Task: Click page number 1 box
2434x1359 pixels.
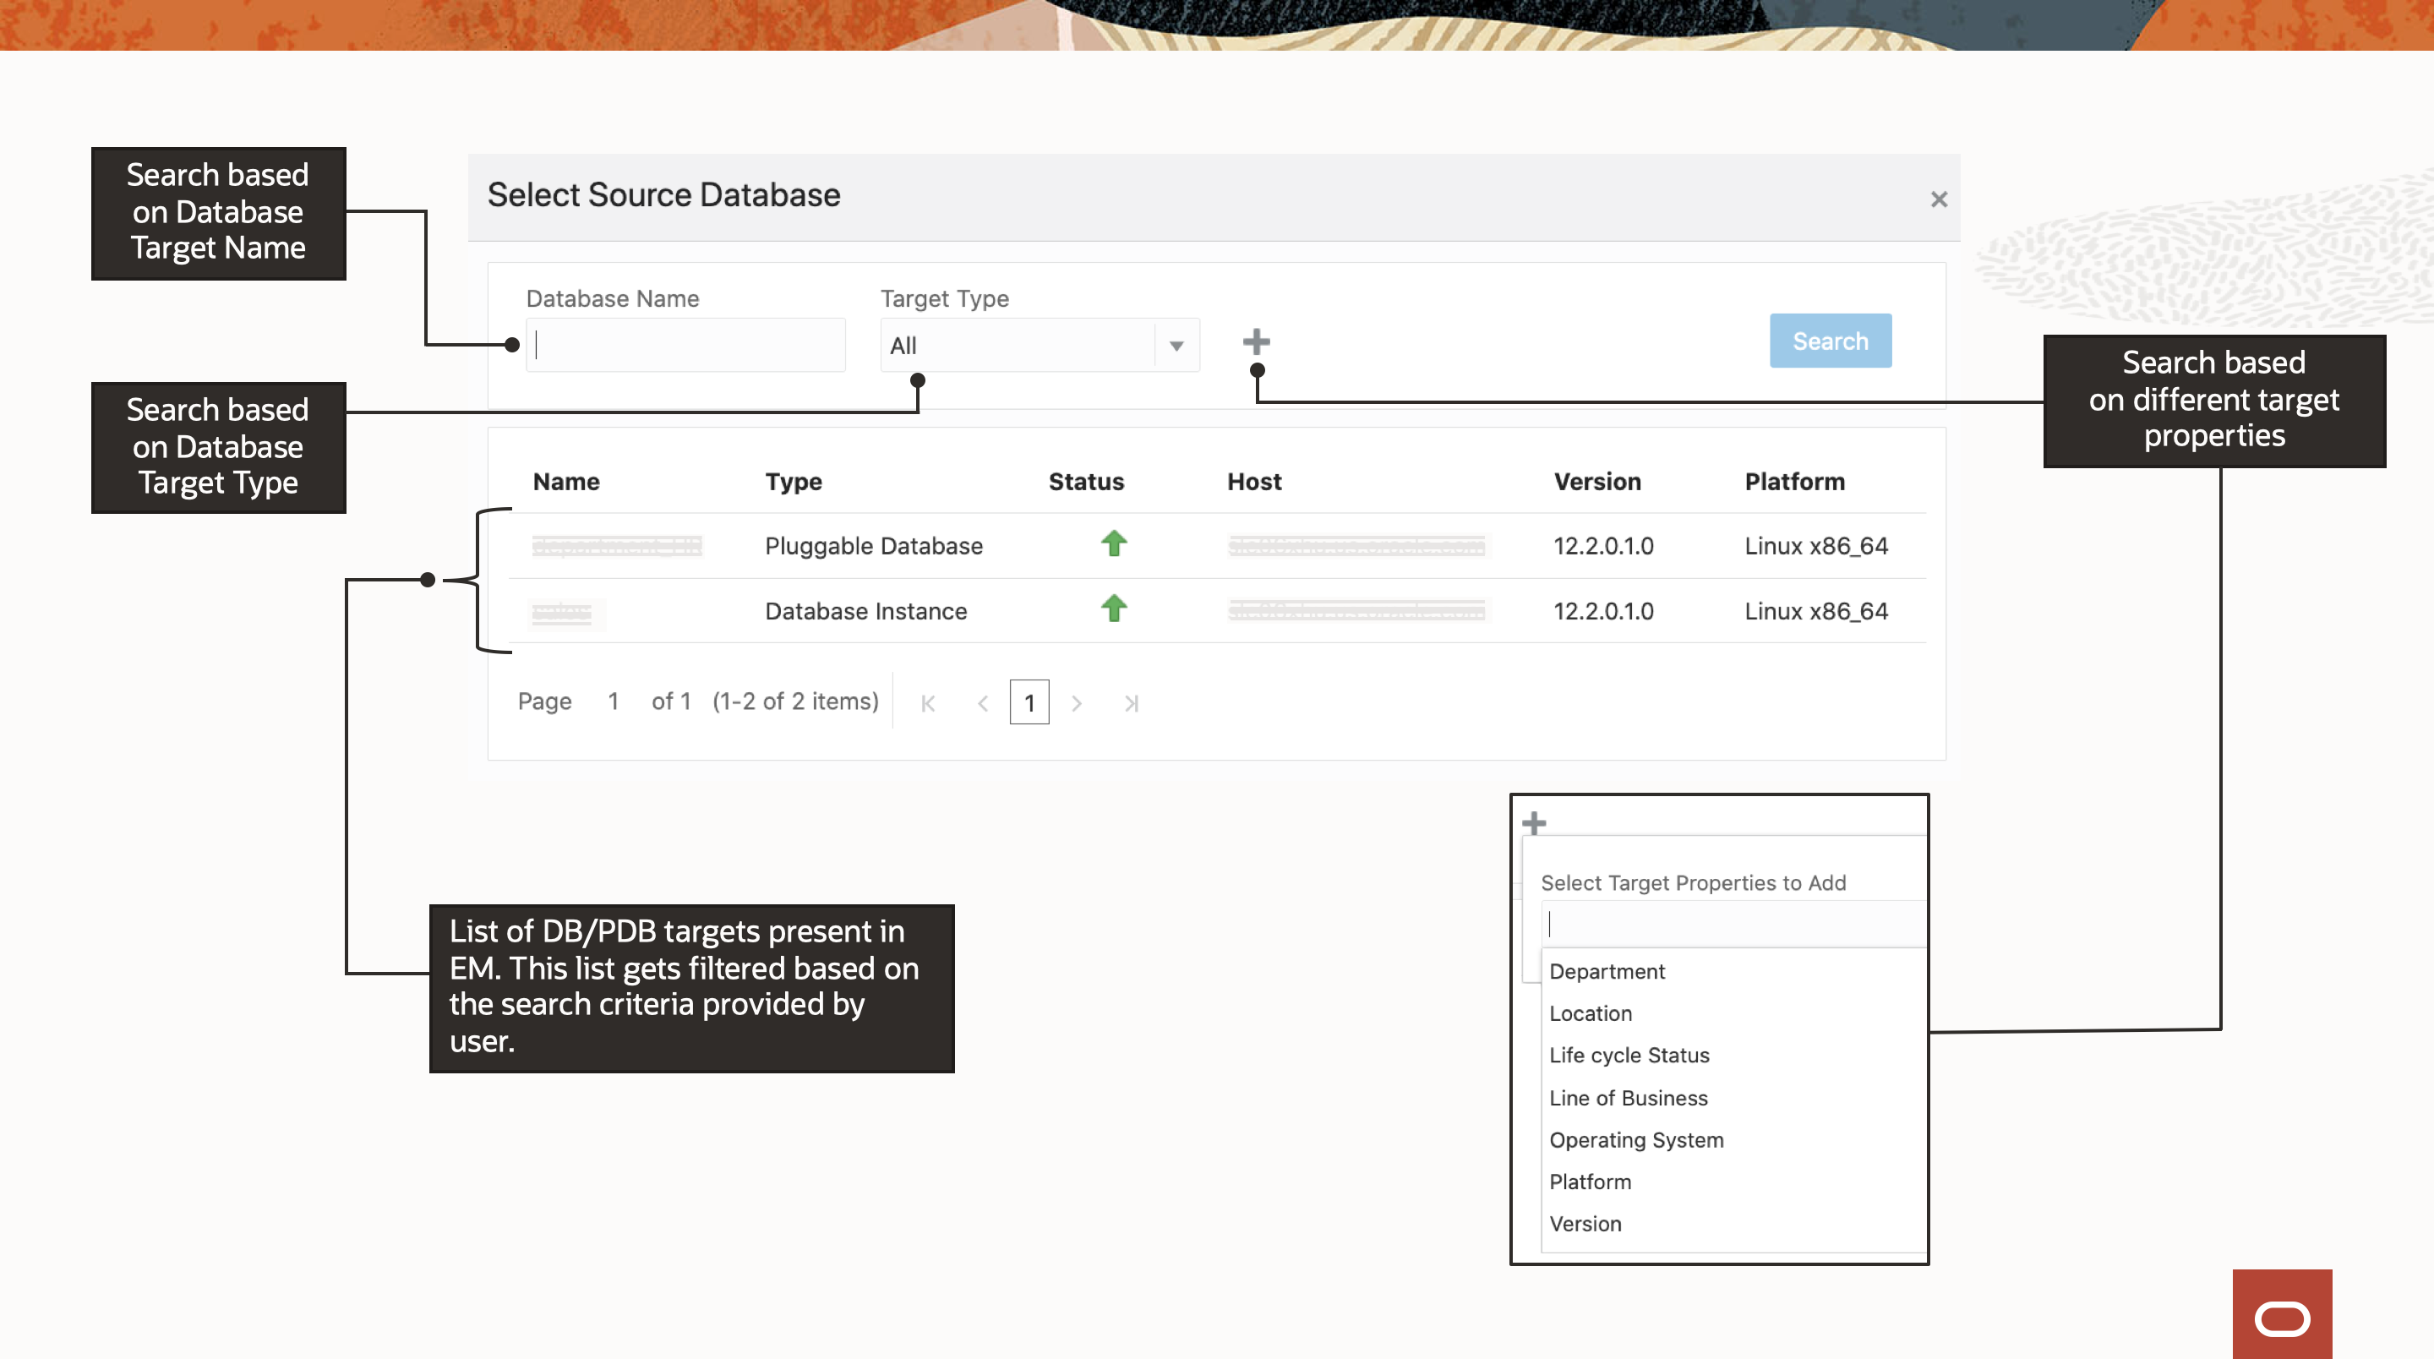Action: [1029, 703]
